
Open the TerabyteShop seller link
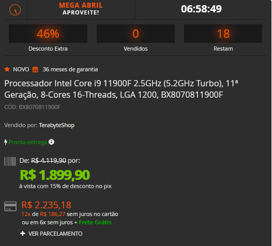57,125
